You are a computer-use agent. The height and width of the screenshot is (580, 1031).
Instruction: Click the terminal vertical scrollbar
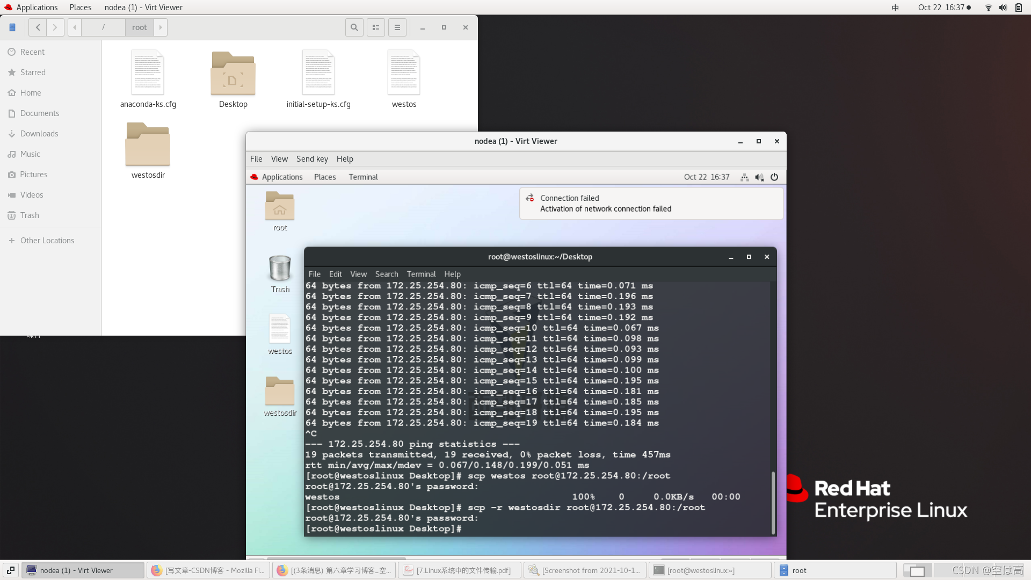(773, 503)
